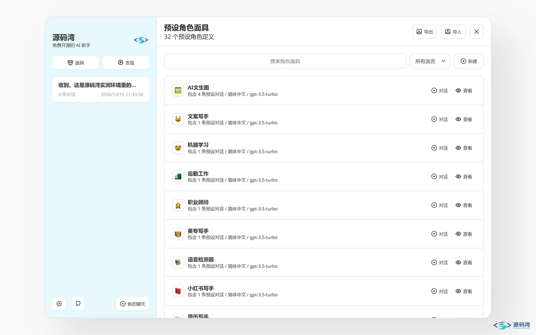Click the 职业顾问 avatar icon
536x335 pixels.
[x=178, y=205]
